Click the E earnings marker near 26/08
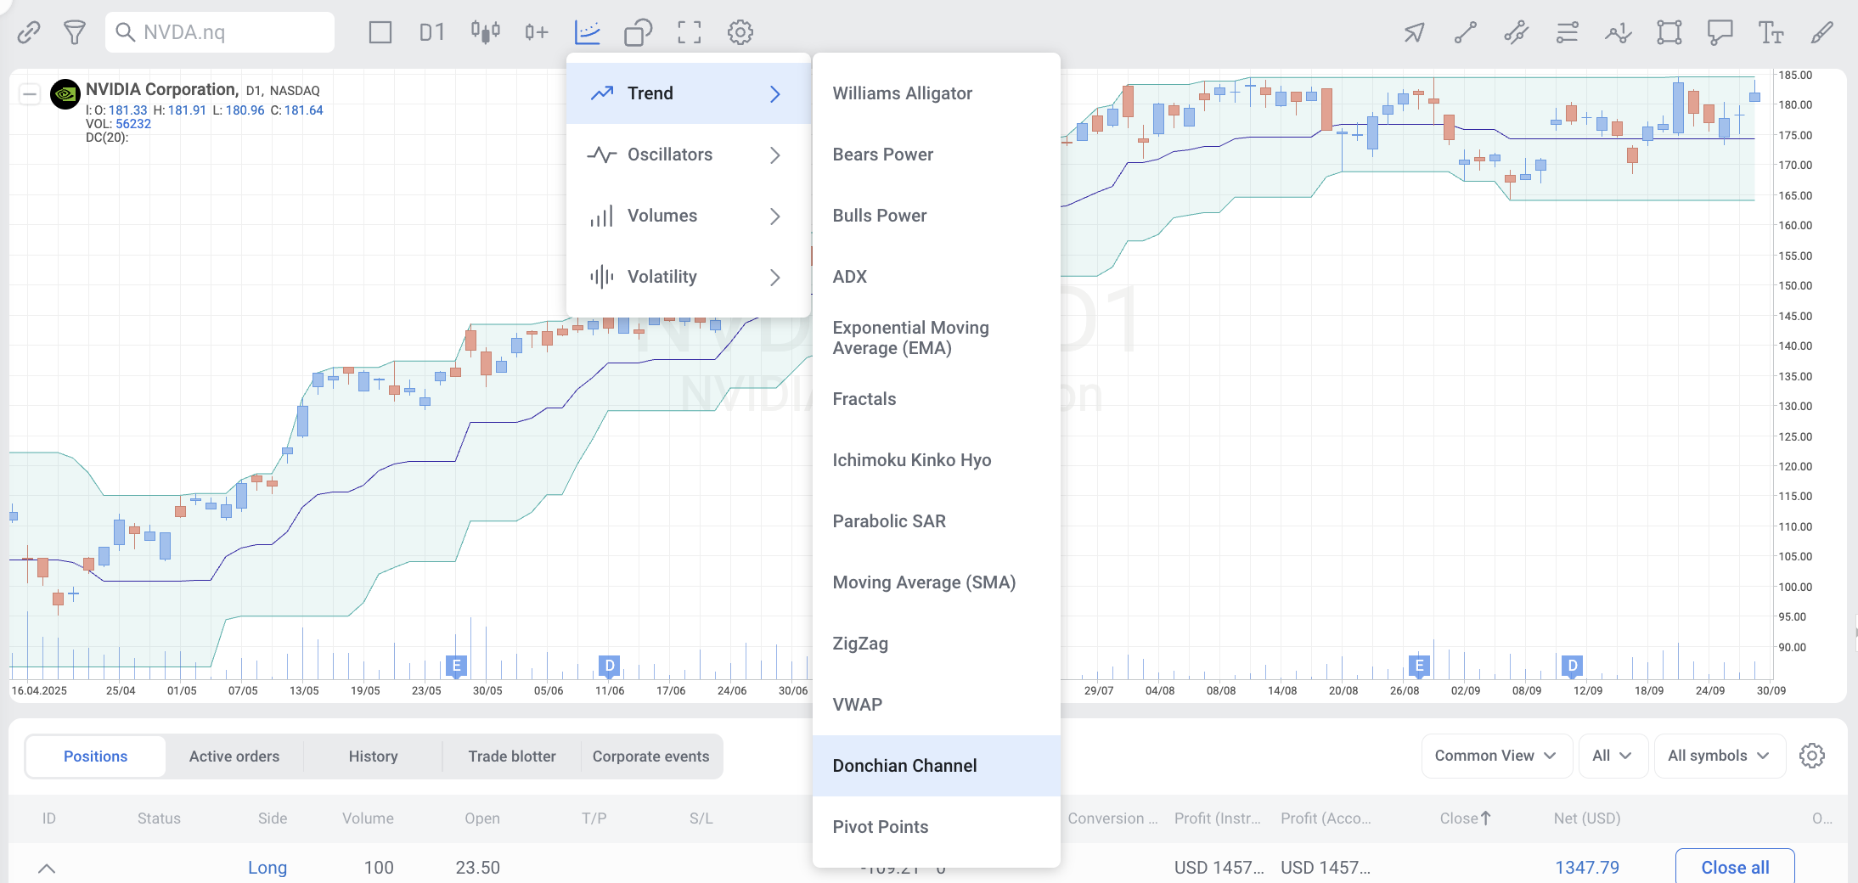 (x=1419, y=666)
